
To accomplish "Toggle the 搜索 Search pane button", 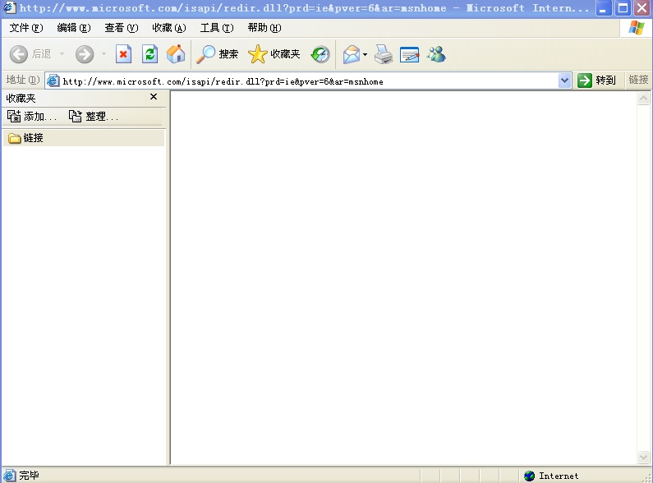I will (218, 54).
